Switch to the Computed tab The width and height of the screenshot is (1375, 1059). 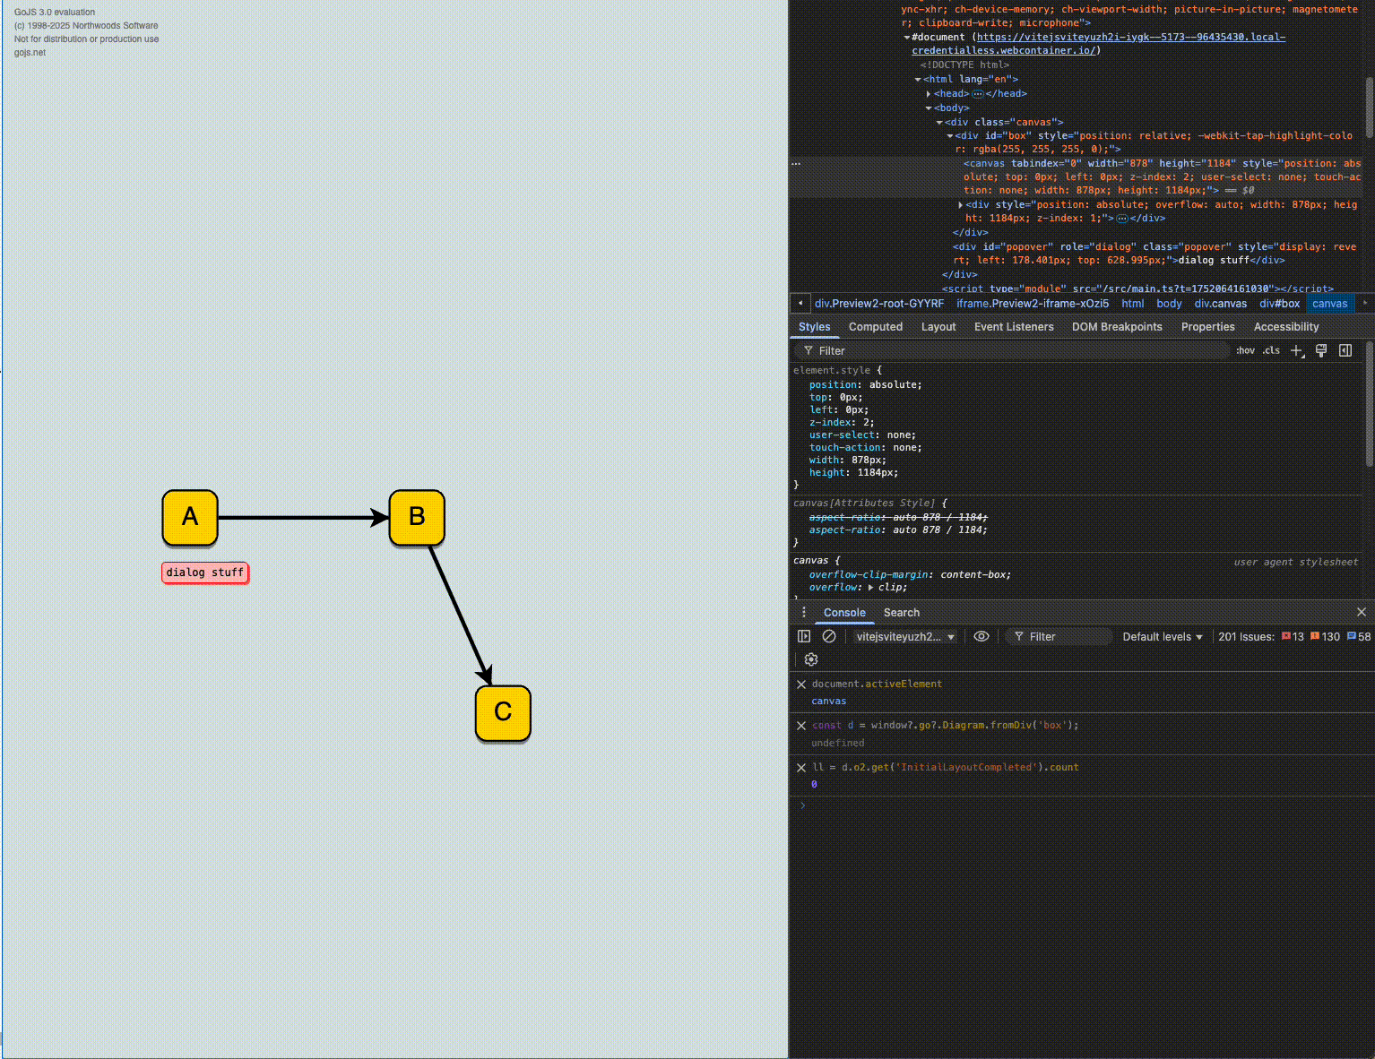(x=876, y=327)
